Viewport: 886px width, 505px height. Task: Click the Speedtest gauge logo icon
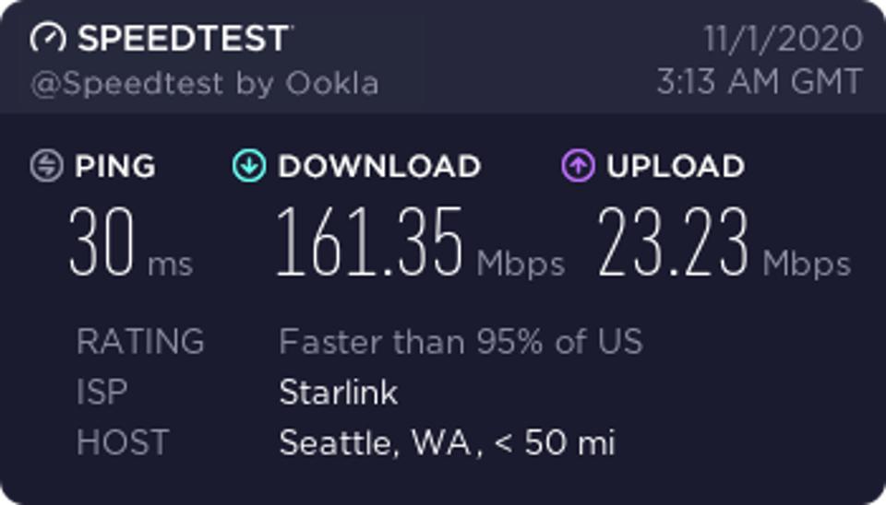pos(48,39)
